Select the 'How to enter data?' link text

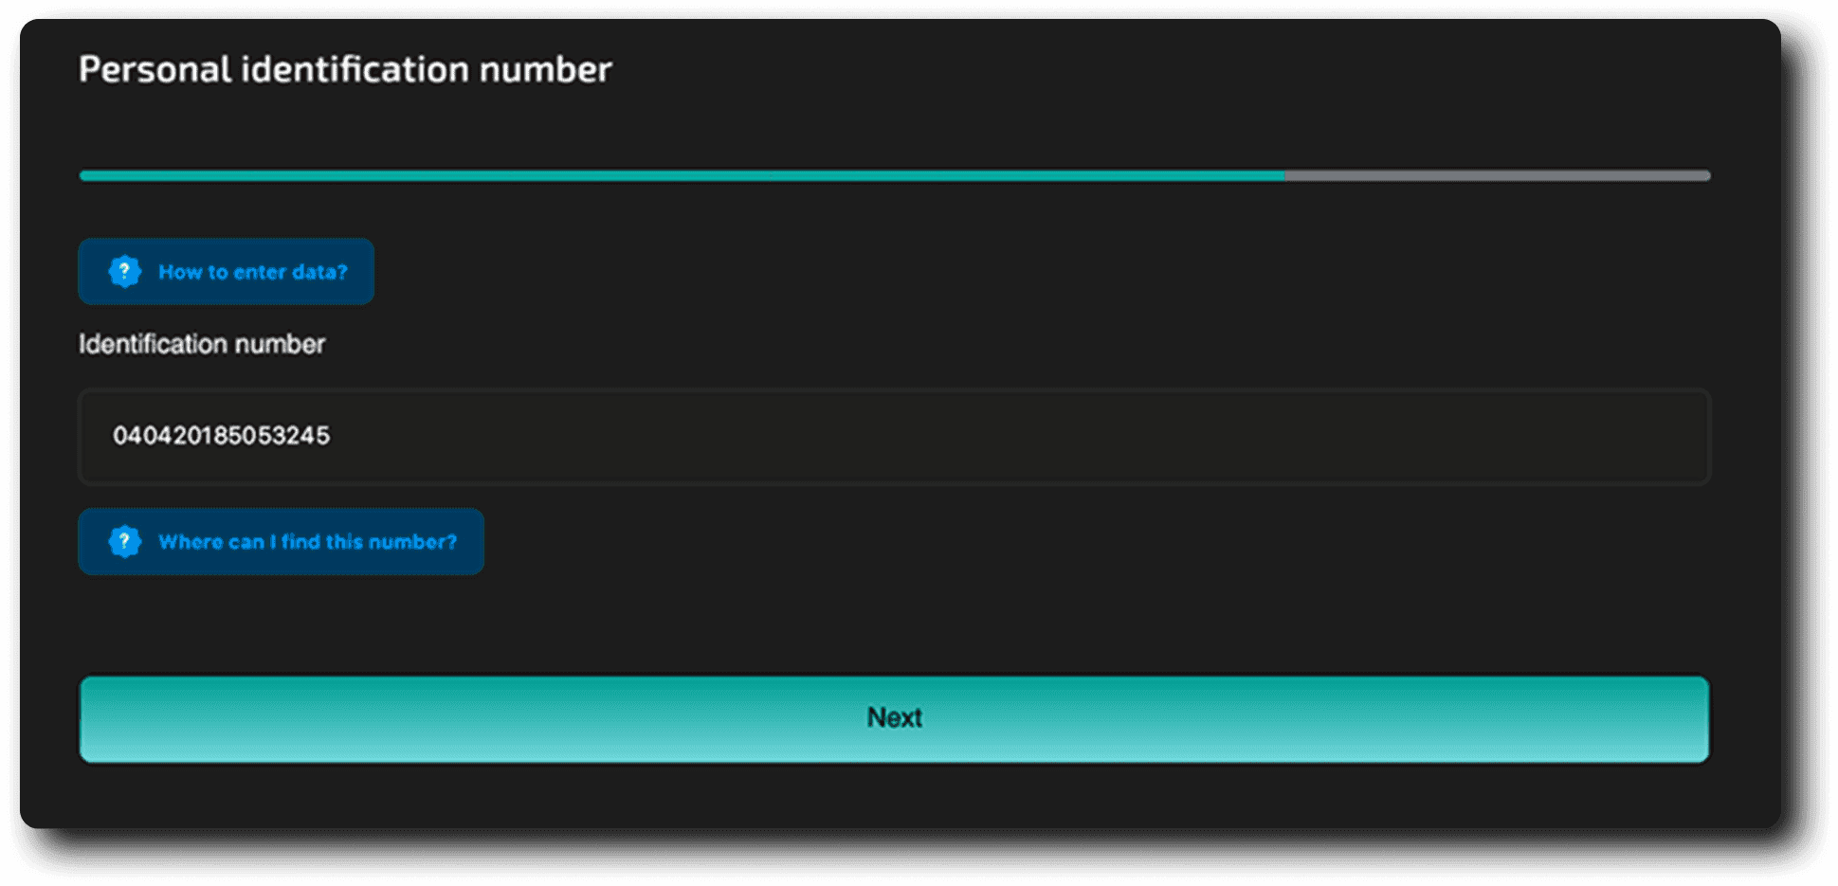point(252,272)
